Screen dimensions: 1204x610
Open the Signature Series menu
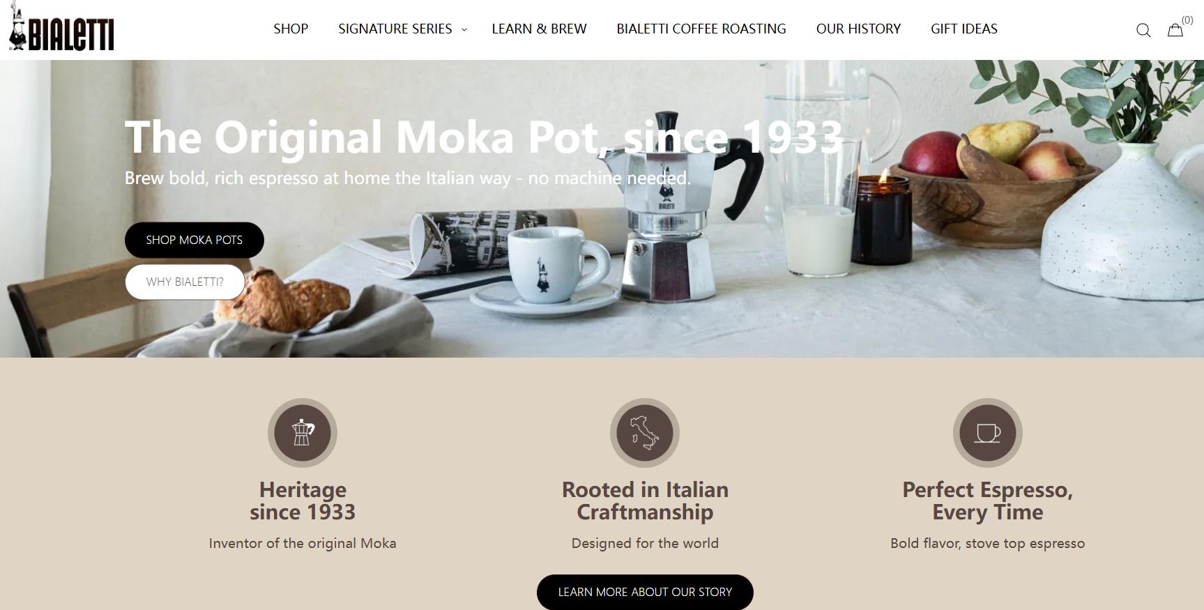coord(395,29)
